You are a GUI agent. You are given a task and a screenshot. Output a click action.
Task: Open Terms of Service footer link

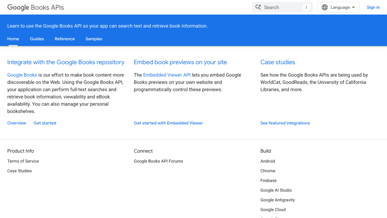point(23,161)
